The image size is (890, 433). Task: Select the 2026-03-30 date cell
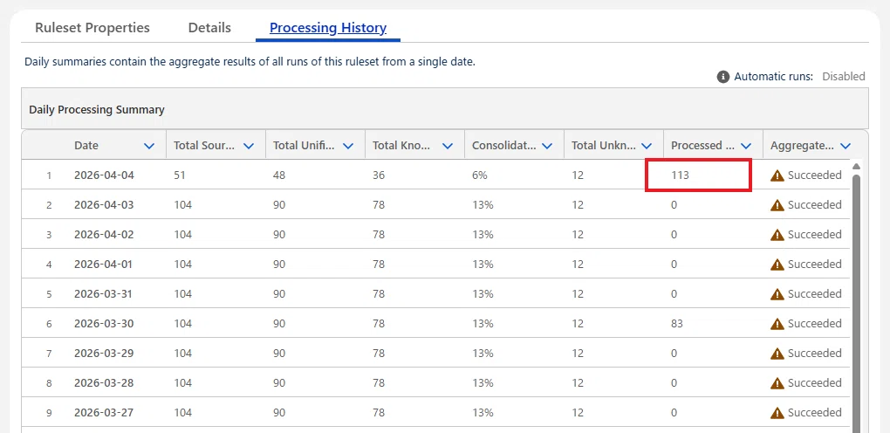click(x=104, y=323)
